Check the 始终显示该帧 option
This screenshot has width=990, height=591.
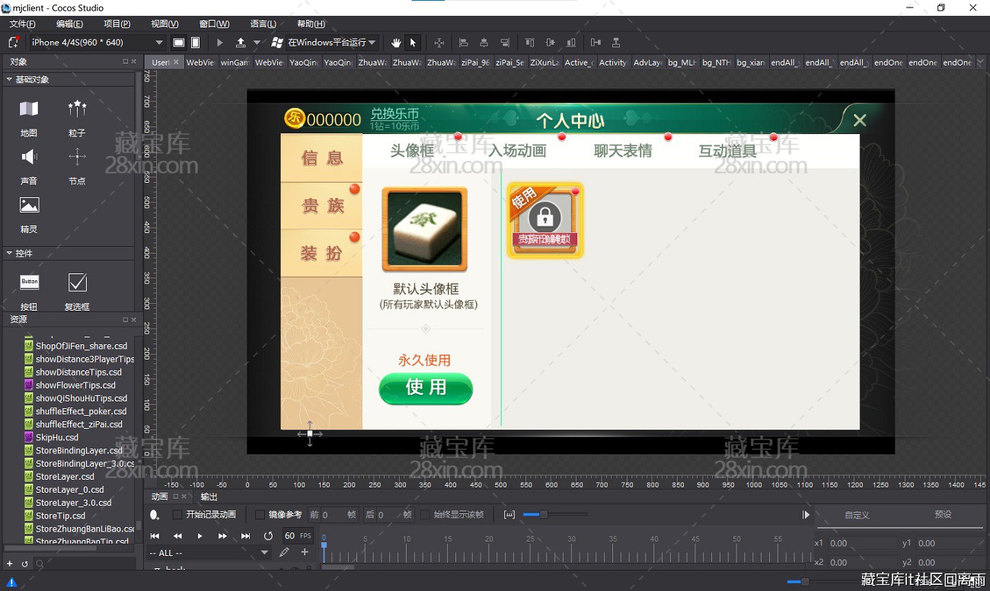425,515
